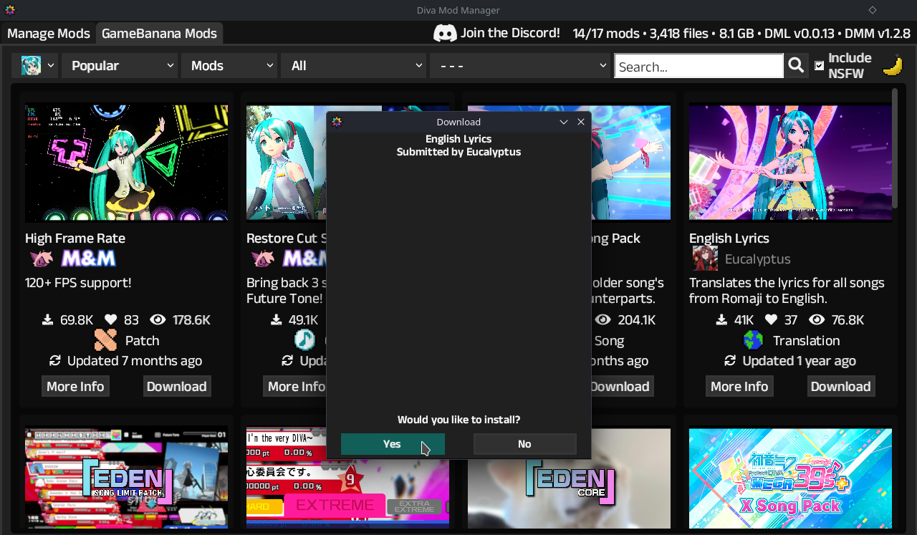Click the heart icon beside 83 likes
Screen dimensions: 917x535
click(110, 320)
